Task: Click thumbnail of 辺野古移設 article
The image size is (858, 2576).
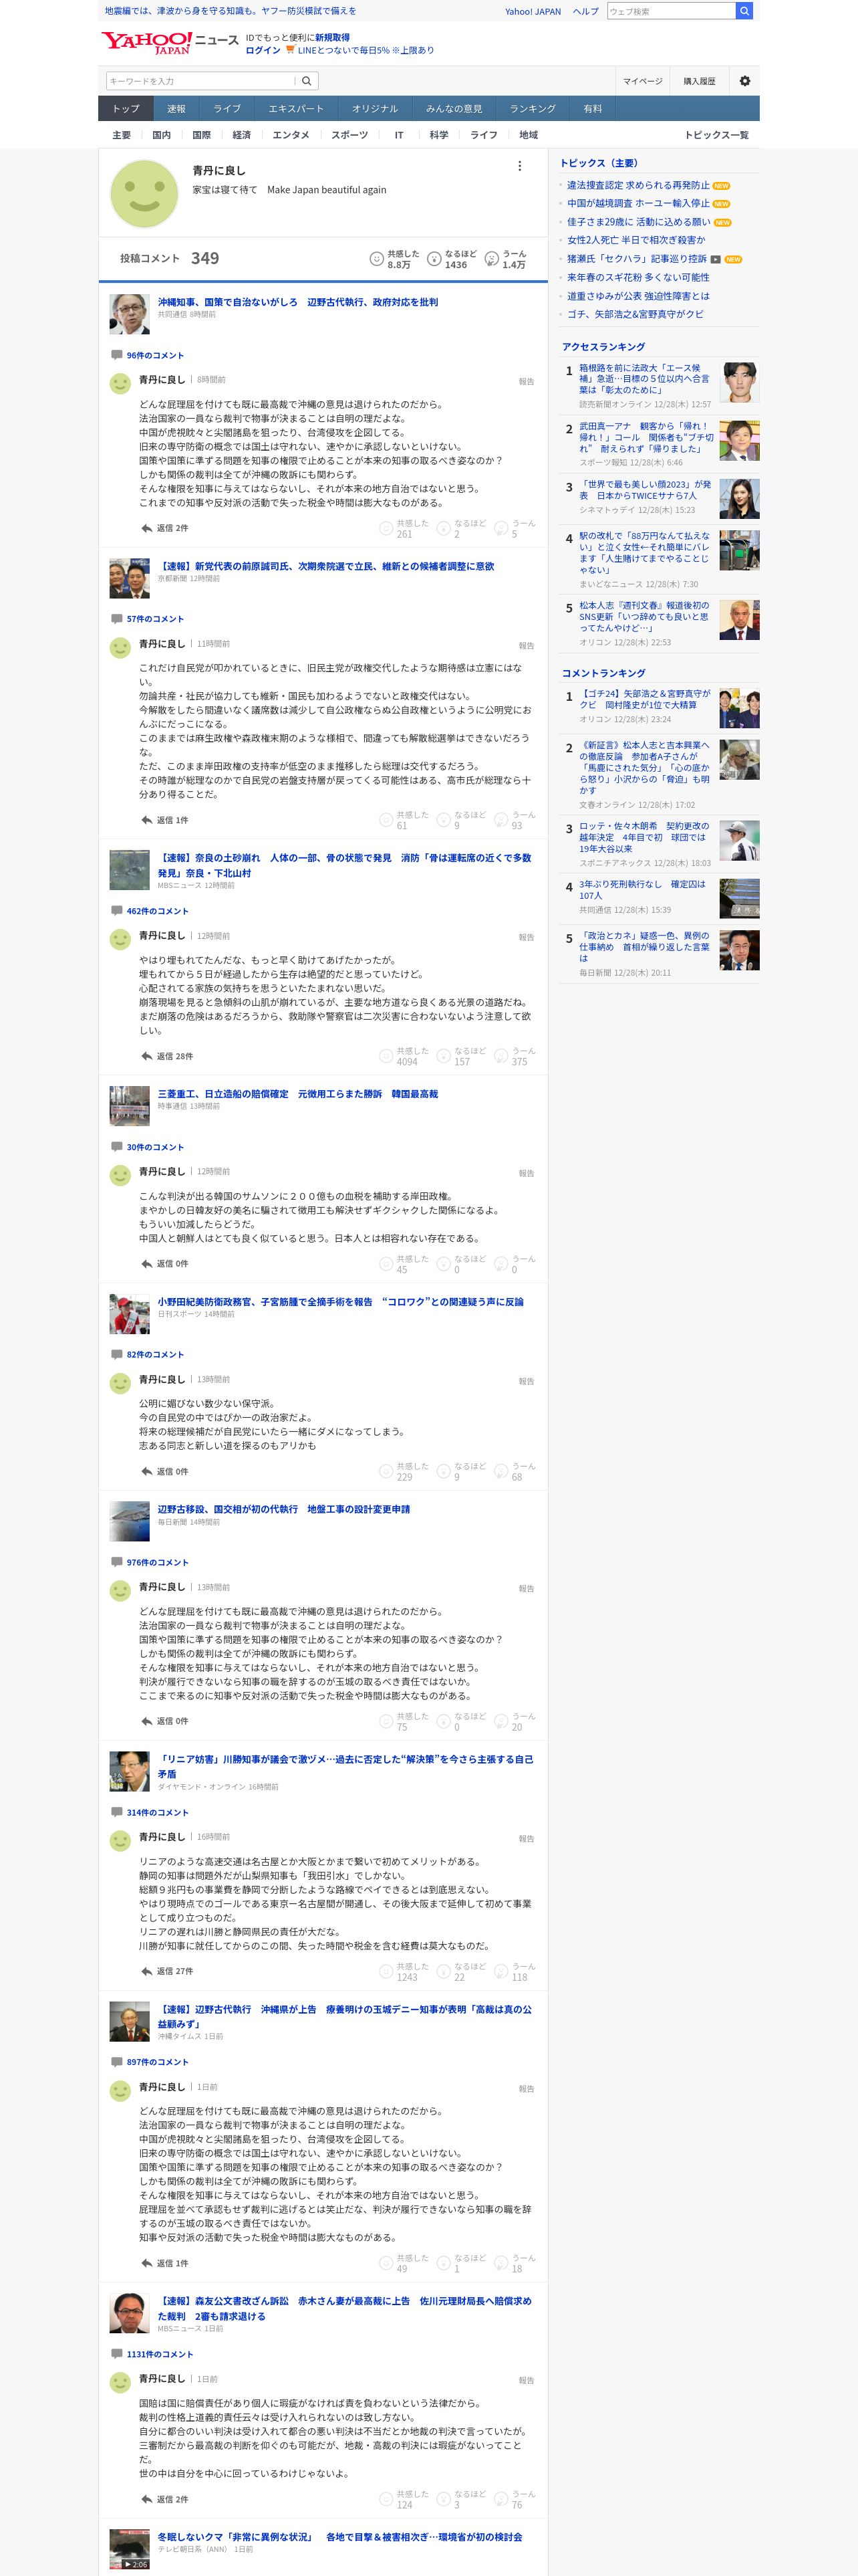Action: pyautogui.click(x=129, y=1521)
